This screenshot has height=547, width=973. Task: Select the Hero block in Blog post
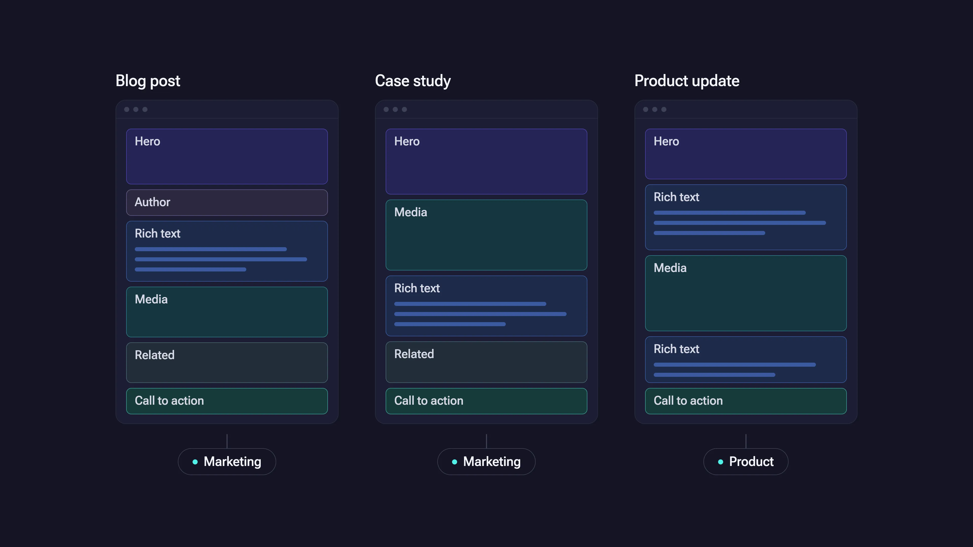click(x=227, y=156)
